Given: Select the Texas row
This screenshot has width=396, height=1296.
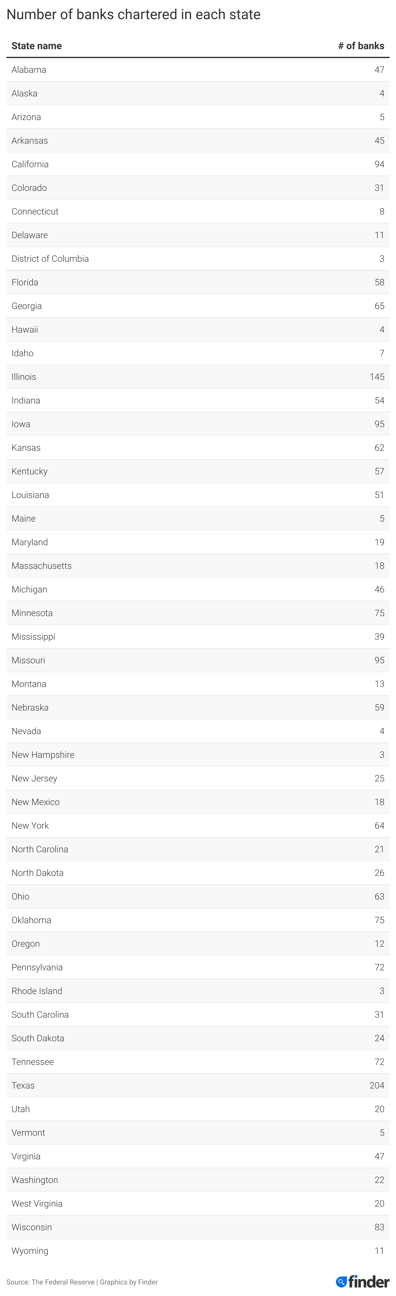Looking at the screenshot, I should [198, 1085].
